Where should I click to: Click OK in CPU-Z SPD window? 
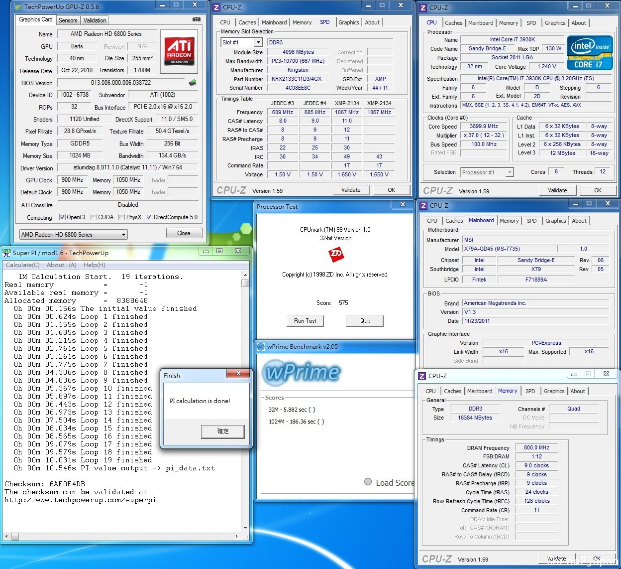click(391, 190)
